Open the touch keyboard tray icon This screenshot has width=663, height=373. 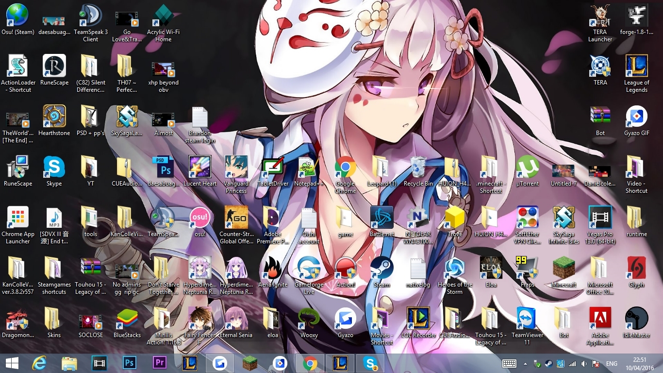(x=509, y=364)
